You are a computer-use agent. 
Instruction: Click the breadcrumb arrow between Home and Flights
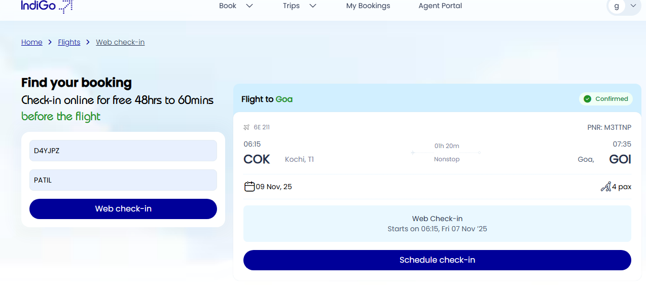(50, 42)
